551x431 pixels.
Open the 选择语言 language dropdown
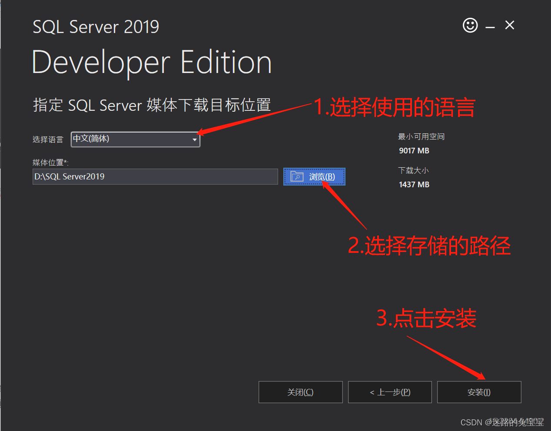(x=135, y=139)
